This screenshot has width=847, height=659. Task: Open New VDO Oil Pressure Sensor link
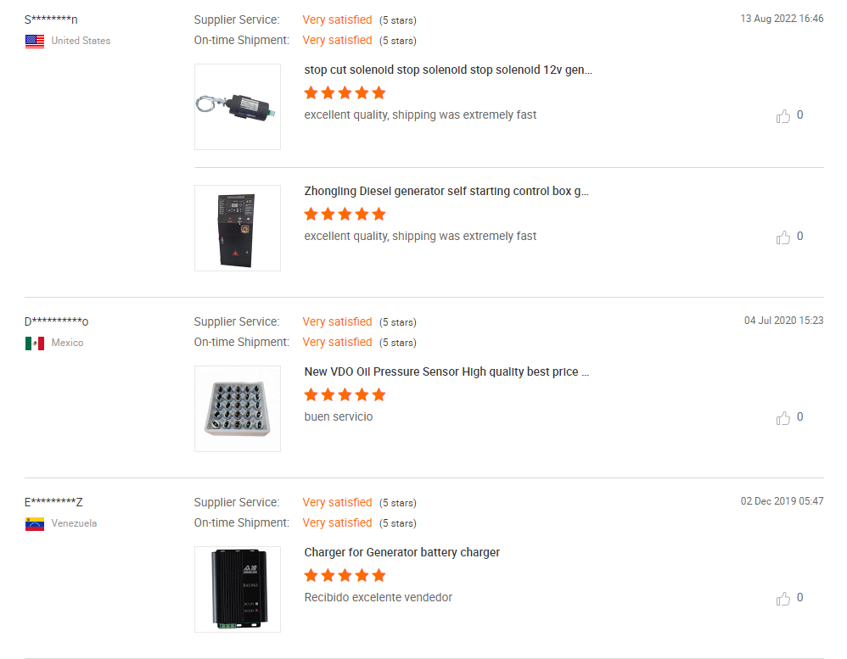[x=446, y=372]
